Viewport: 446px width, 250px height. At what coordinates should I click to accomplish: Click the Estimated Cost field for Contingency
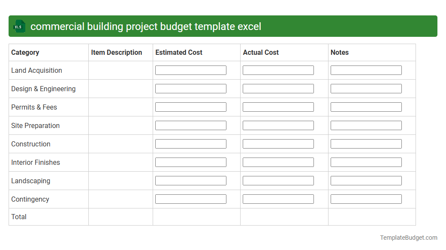190,199
